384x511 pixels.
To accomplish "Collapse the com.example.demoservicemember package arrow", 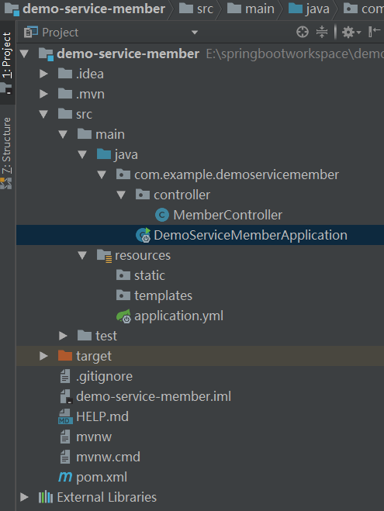I will pyautogui.click(x=102, y=174).
